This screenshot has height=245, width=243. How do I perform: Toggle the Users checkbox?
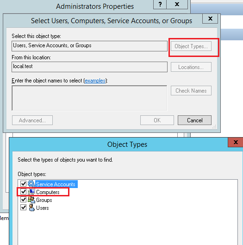pos(24,207)
